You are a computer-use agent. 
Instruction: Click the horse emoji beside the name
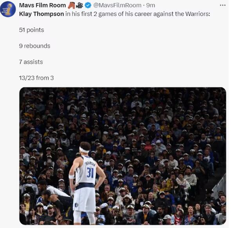click(x=71, y=5)
